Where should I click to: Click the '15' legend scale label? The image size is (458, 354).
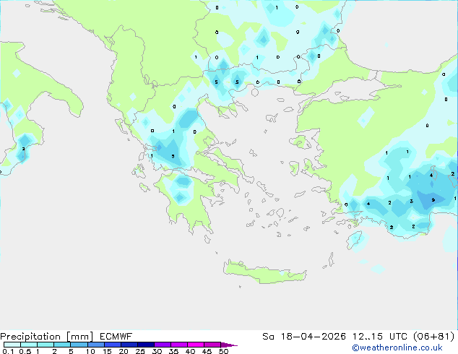click(x=107, y=351)
